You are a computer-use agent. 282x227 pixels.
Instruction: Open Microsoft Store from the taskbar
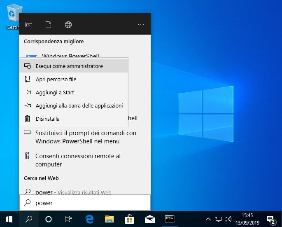(x=130, y=219)
